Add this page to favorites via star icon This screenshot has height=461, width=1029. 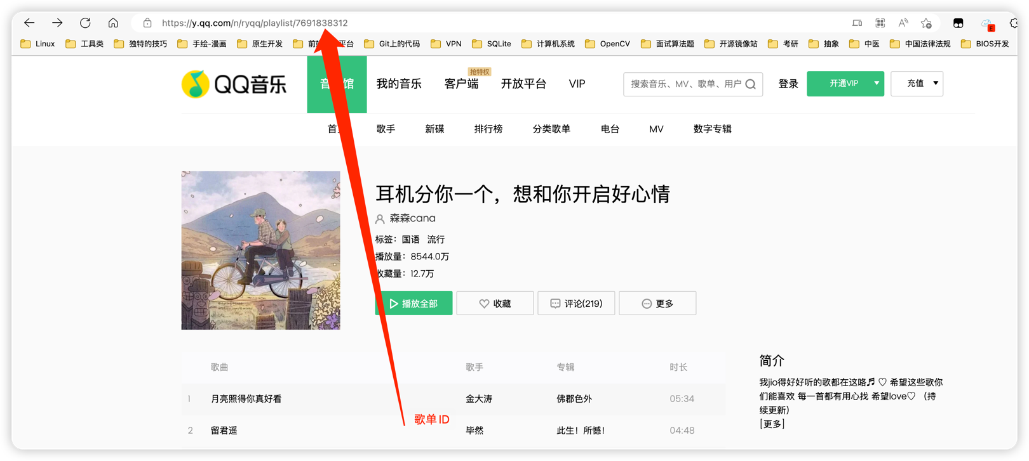pos(926,23)
